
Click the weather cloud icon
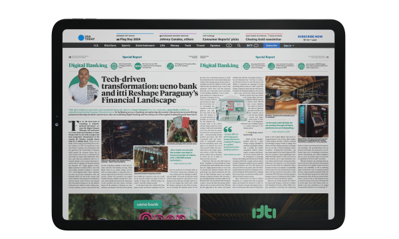256,45
